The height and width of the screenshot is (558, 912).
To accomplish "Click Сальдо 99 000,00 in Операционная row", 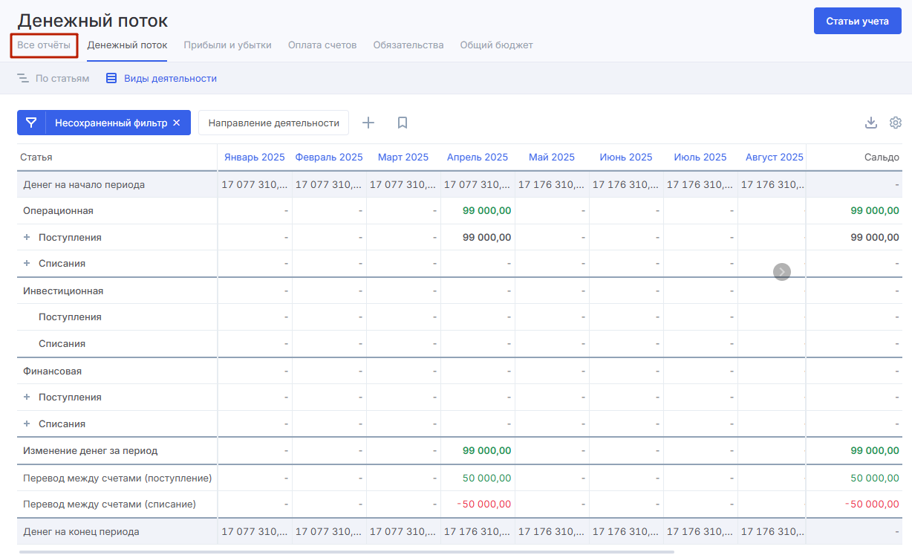I will pos(875,211).
